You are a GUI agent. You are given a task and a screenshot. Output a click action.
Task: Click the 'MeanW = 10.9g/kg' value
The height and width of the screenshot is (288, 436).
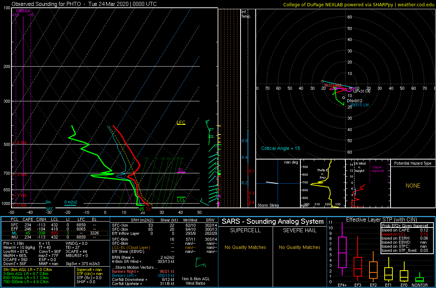(19, 247)
